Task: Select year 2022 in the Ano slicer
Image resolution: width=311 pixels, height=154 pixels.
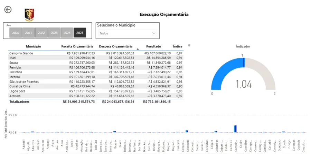Action: click(x=41, y=33)
